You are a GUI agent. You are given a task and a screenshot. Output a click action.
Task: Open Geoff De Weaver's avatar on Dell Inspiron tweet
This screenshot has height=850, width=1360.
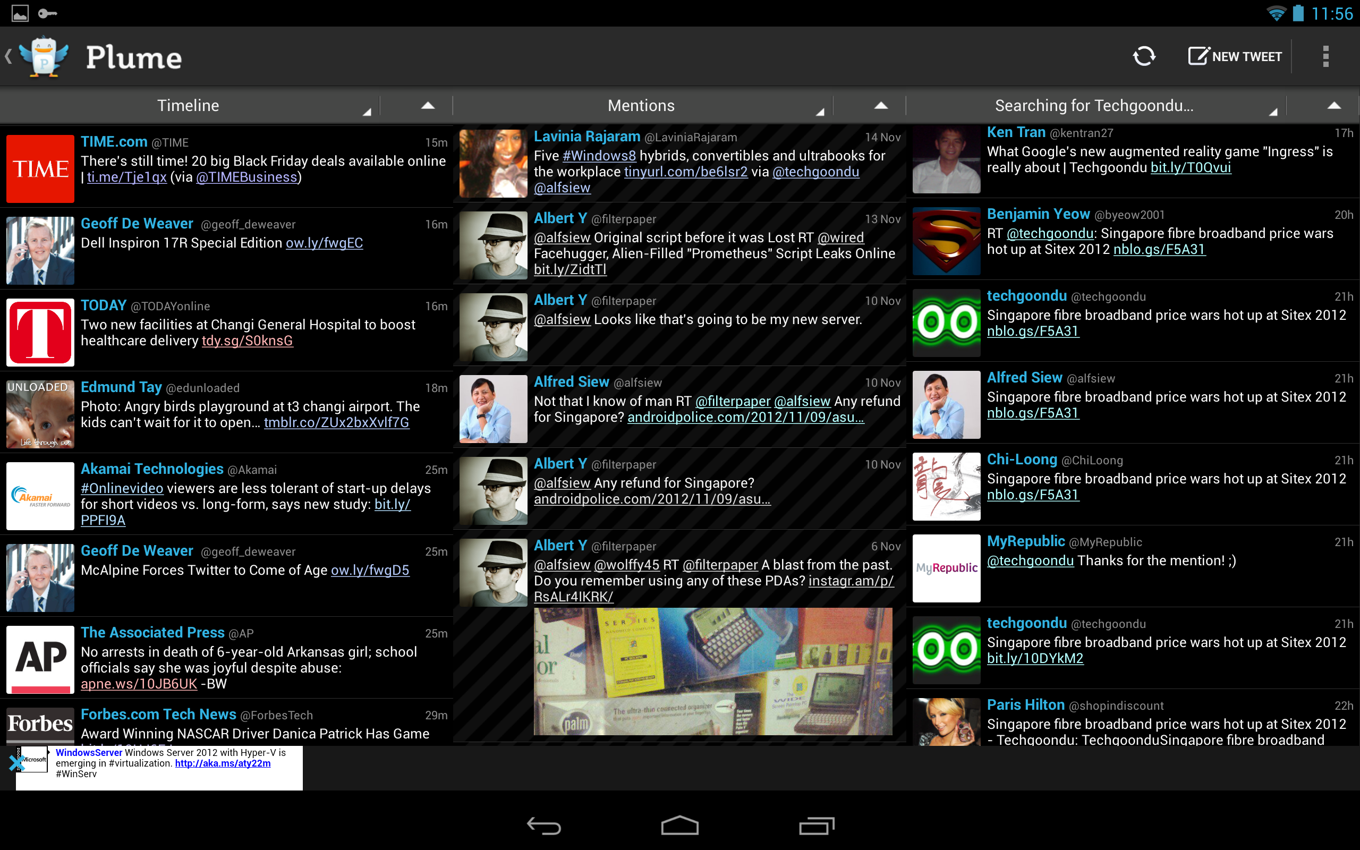point(40,250)
